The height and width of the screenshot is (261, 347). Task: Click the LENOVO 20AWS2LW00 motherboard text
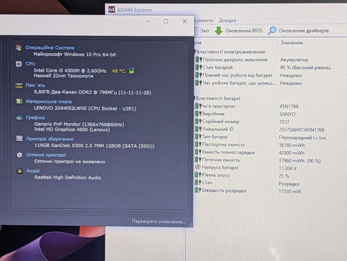pyautogui.click(x=85, y=108)
